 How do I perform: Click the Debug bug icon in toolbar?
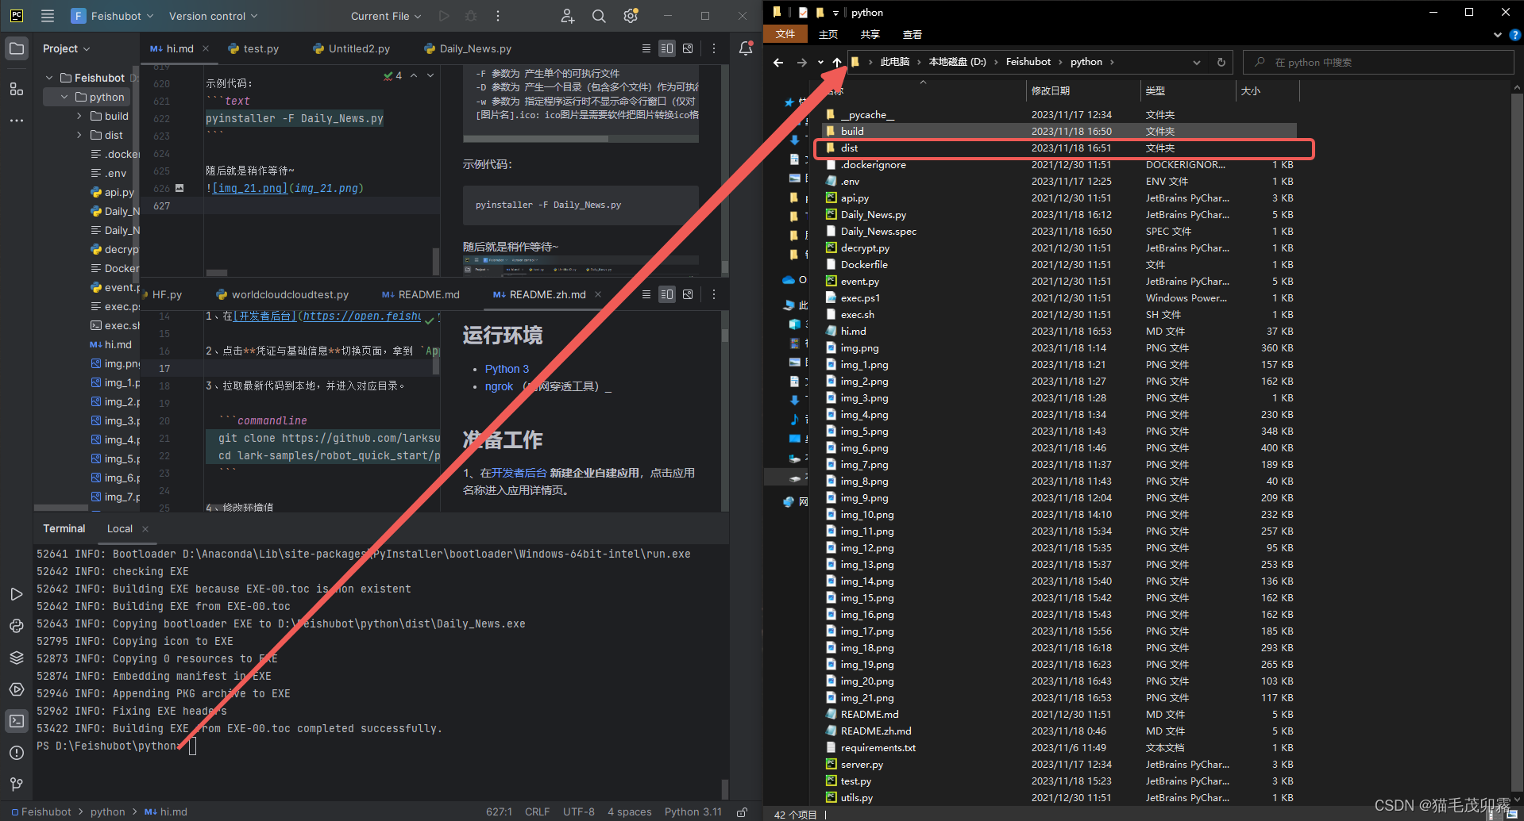point(471,16)
